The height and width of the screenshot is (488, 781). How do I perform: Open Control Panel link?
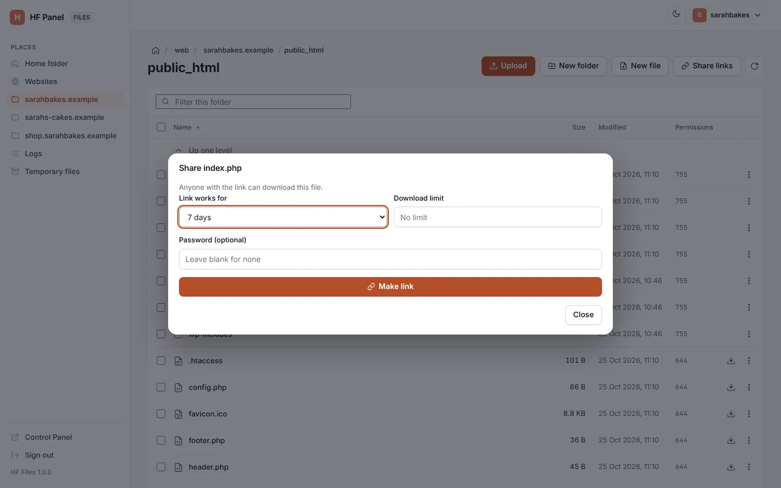pyautogui.click(x=65, y=437)
